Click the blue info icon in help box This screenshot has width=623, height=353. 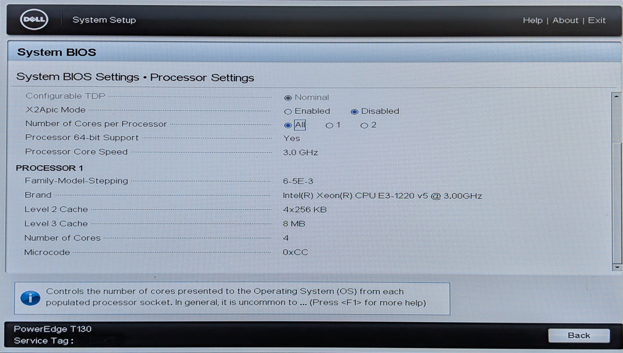click(x=30, y=298)
